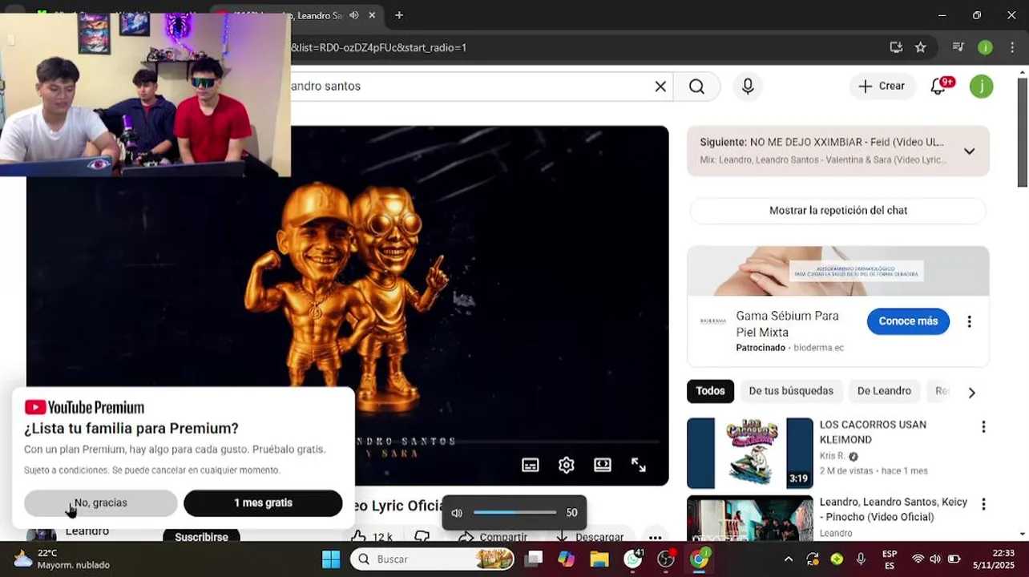Click the YouTube search magnifier button
Screen dimensions: 1029x577
[x=696, y=87]
